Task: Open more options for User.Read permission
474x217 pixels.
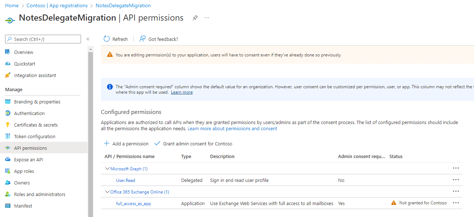Action: coord(456,180)
